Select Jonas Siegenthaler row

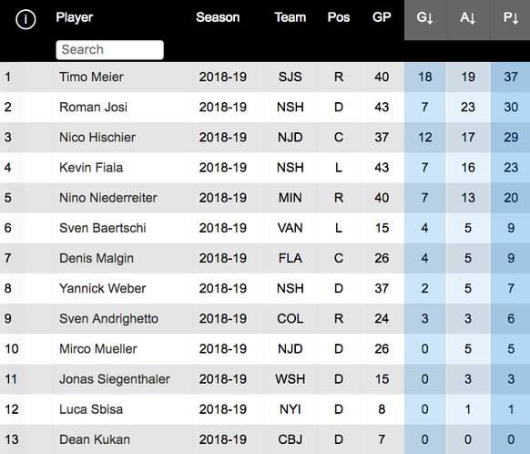pyautogui.click(x=265, y=379)
